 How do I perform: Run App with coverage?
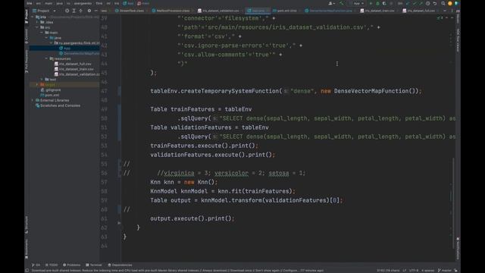point(384,3)
